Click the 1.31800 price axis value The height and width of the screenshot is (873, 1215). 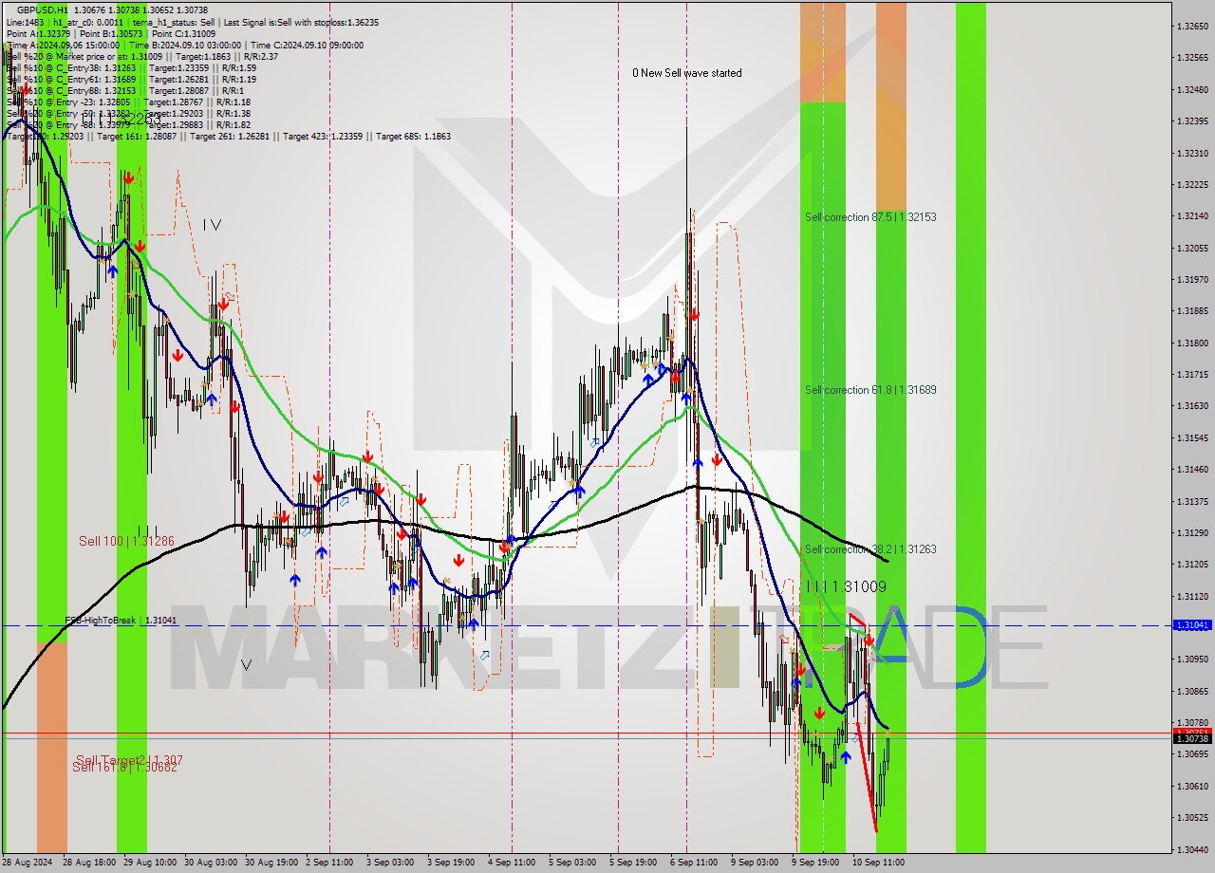pos(1191,343)
